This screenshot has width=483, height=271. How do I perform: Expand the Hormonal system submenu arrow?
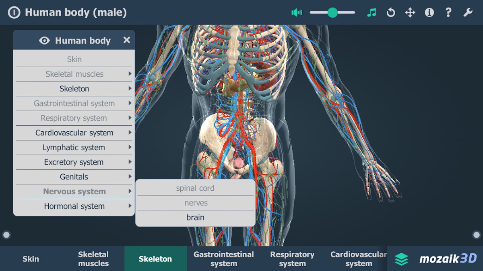[130, 206]
